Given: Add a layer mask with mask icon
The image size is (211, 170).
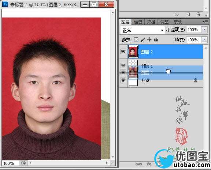Looking at the screenshot, I should (x=159, y=164).
